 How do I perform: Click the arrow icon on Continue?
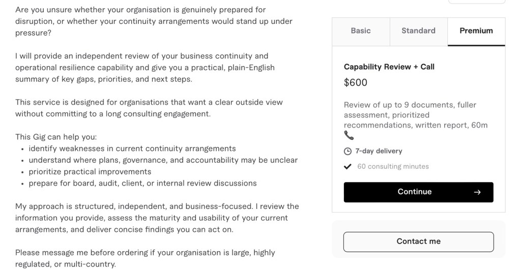[x=477, y=192]
